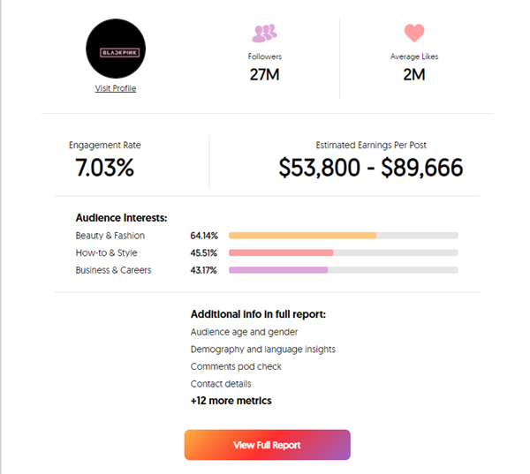Select the 2M average likes value
530x474 pixels.
click(414, 75)
